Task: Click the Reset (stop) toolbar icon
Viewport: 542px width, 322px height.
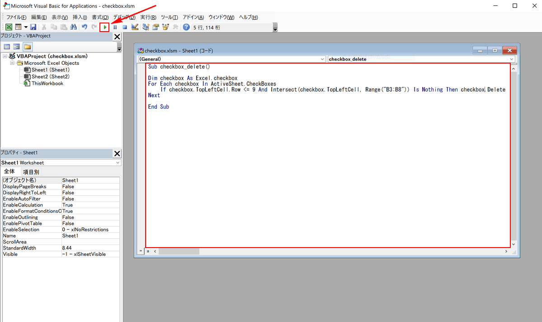Action: tap(125, 27)
